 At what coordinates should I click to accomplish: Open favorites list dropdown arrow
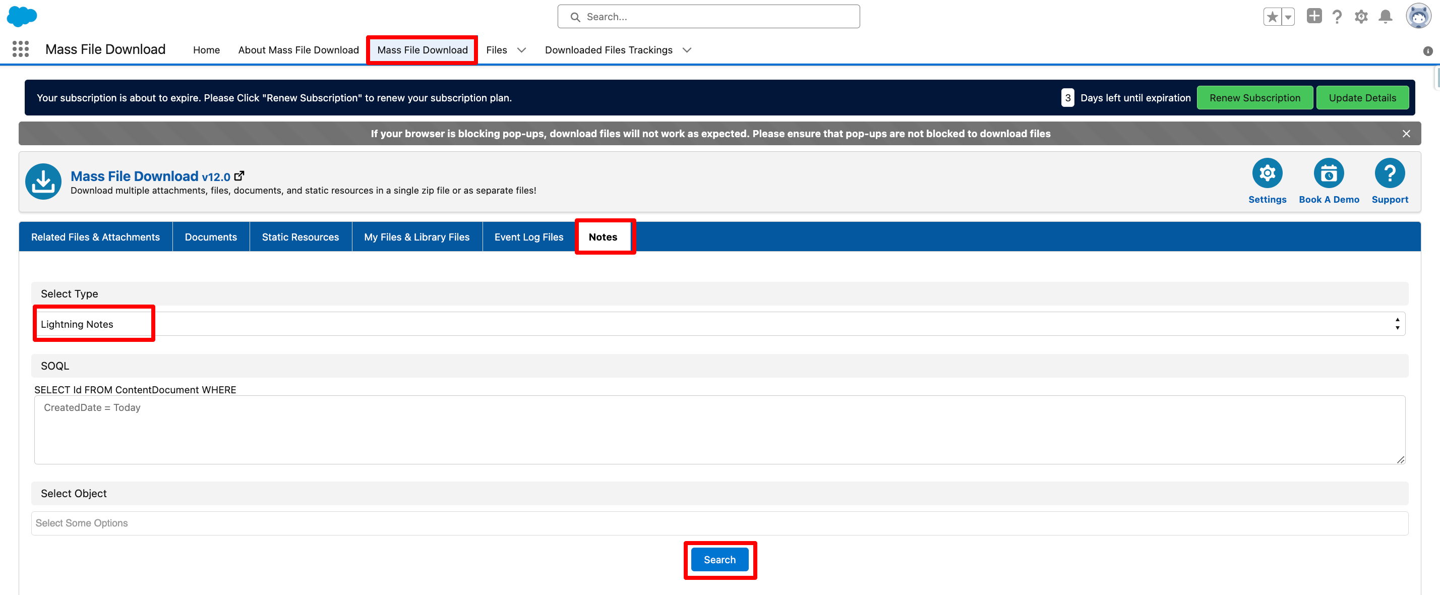(1288, 17)
